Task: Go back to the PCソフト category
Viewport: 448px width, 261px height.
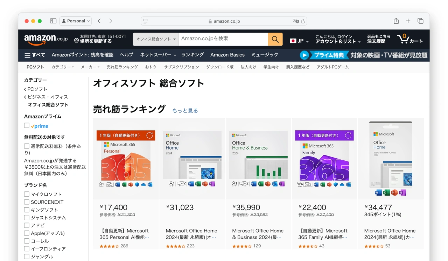Action: point(37,89)
